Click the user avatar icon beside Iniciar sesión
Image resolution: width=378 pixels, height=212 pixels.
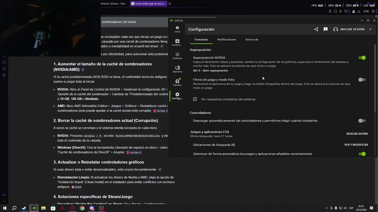(x=335, y=29)
